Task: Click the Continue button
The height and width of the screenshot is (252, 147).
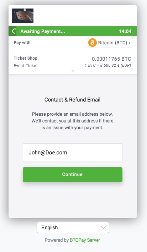Action: click(x=73, y=175)
